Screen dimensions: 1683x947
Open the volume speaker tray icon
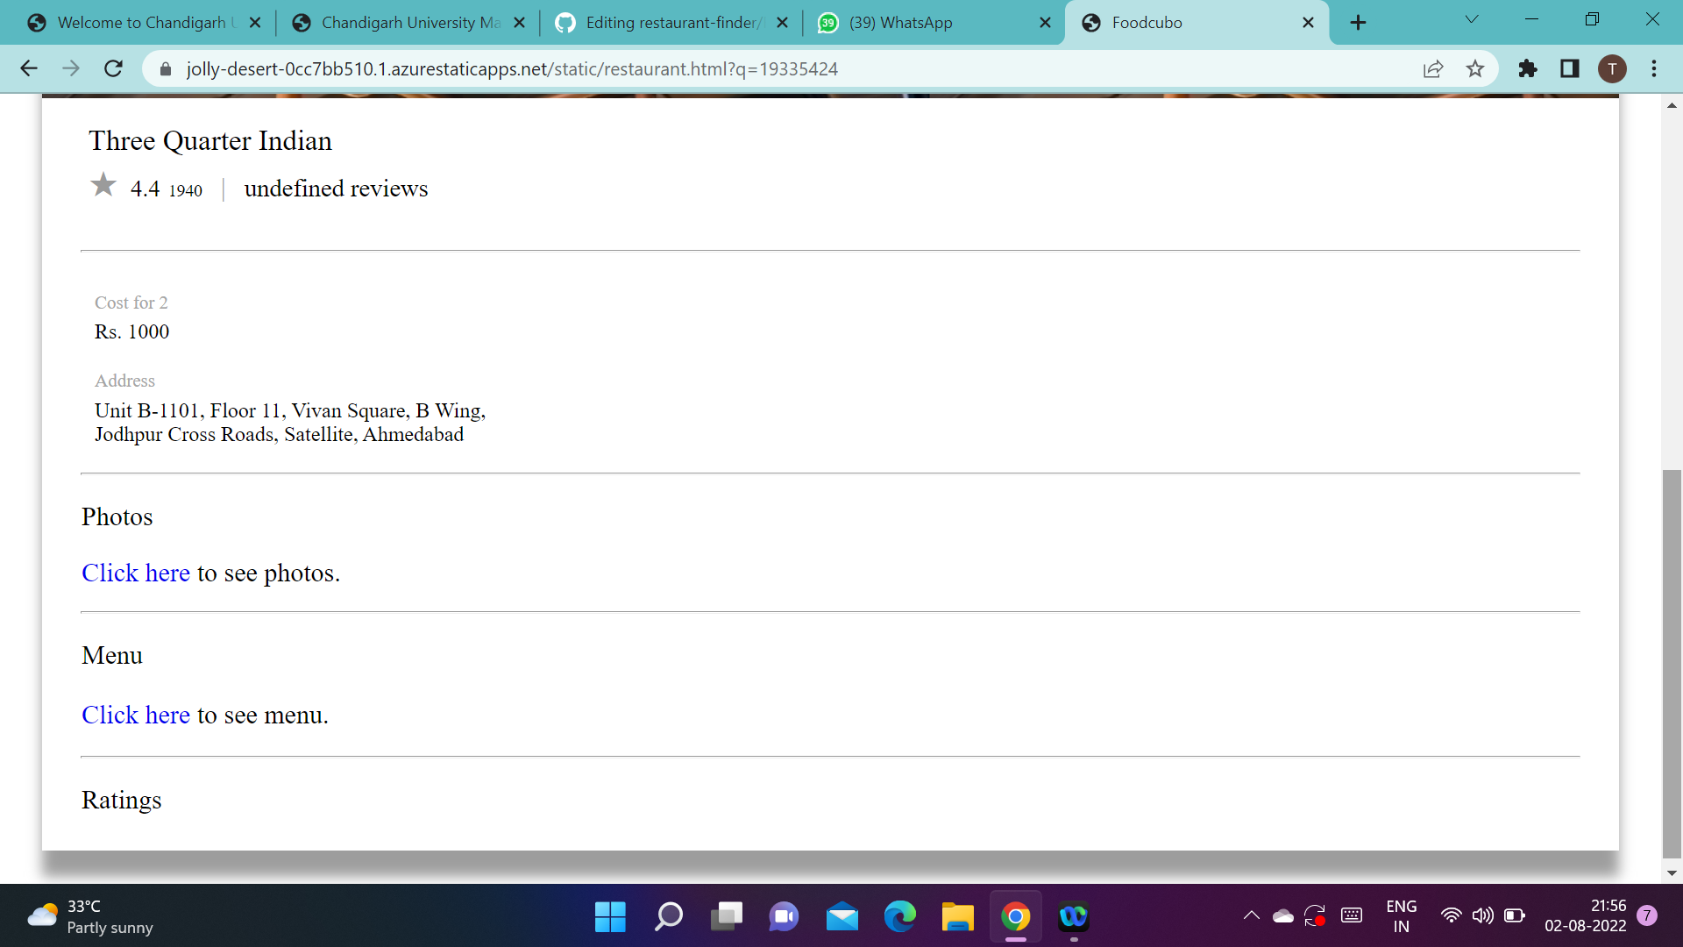[x=1482, y=915]
